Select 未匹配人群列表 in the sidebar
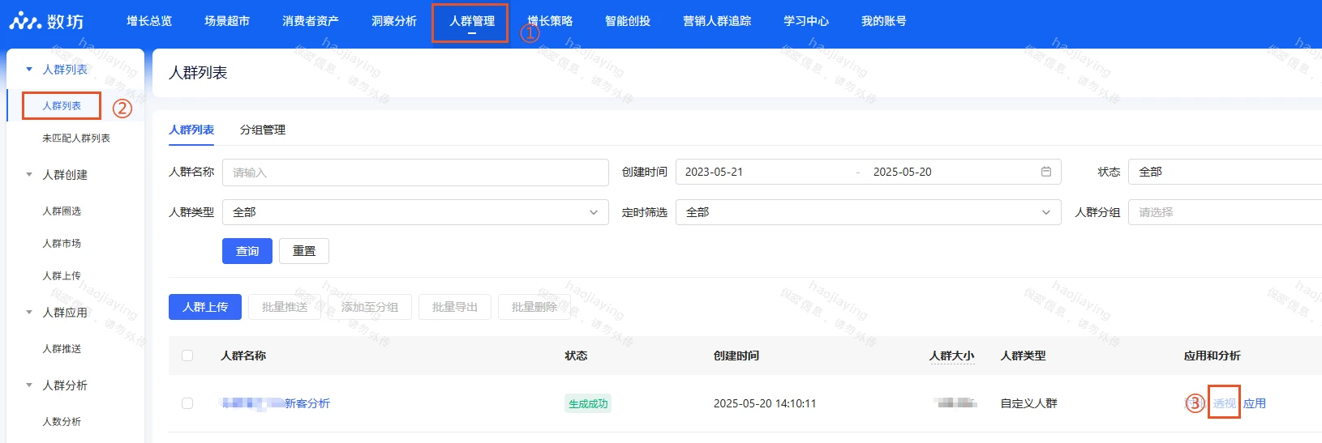The image size is (1322, 443). tap(76, 138)
